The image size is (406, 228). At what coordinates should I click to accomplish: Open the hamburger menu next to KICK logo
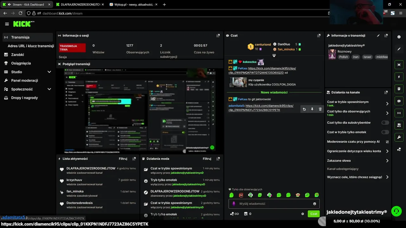click(7, 24)
